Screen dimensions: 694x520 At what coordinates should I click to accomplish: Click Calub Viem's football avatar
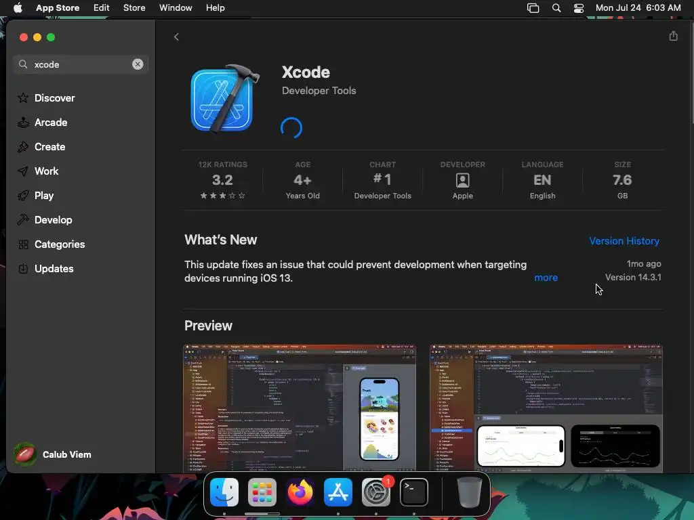coord(25,454)
